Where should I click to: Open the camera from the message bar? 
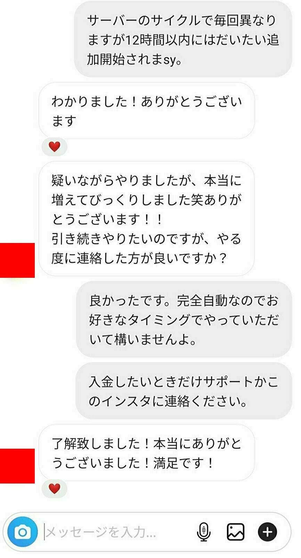coord(23,532)
